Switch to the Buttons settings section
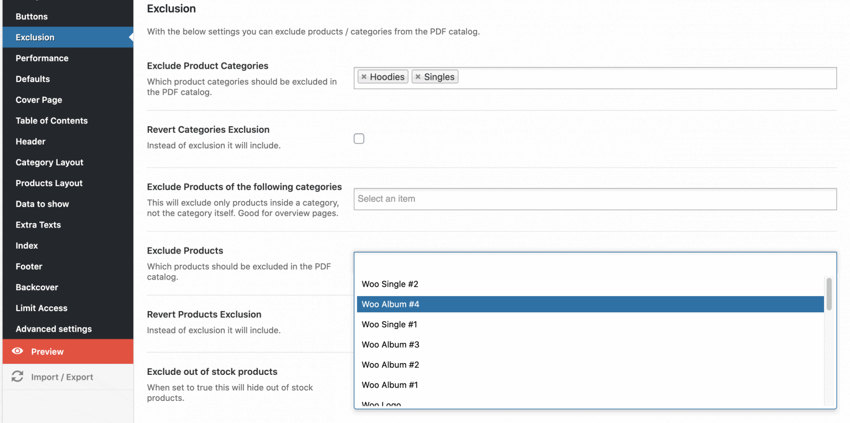 coord(32,16)
